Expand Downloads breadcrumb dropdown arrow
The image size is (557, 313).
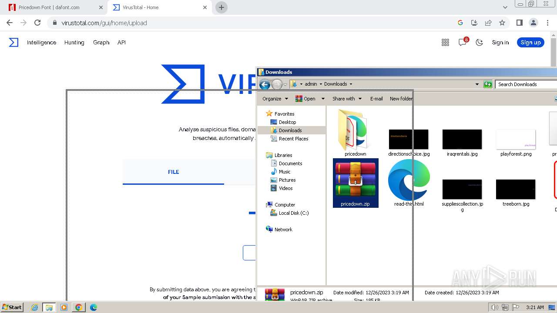(351, 84)
